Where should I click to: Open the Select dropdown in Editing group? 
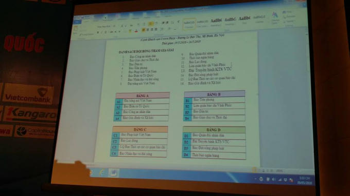pyautogui.click(x=289, y=22)
